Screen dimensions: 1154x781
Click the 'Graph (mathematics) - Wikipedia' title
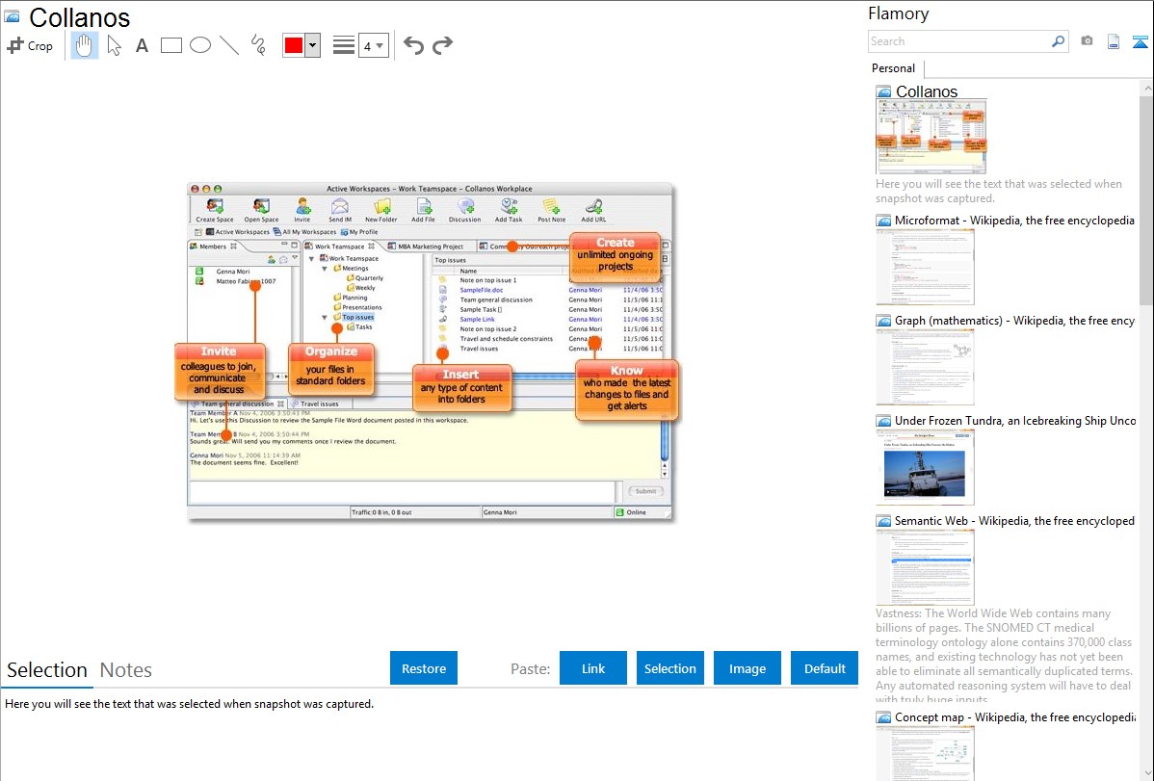[1014, 321]
